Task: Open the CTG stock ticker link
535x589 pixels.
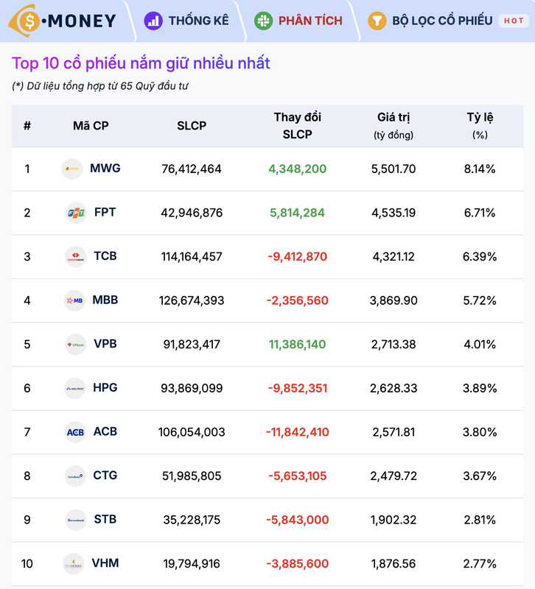Action: pyautogui.click(x=105, y=476)
